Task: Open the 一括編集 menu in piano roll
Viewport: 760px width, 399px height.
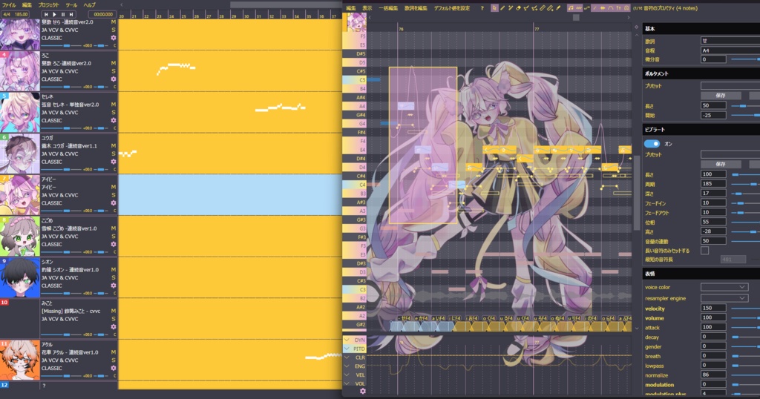Action: pos(388,8)
